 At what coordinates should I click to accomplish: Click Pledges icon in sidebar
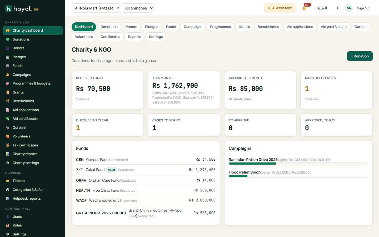(8, 57)
